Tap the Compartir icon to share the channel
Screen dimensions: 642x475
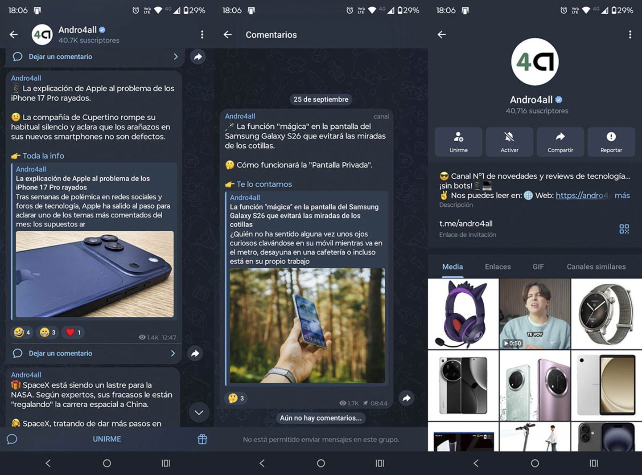(x=560, y=142)
